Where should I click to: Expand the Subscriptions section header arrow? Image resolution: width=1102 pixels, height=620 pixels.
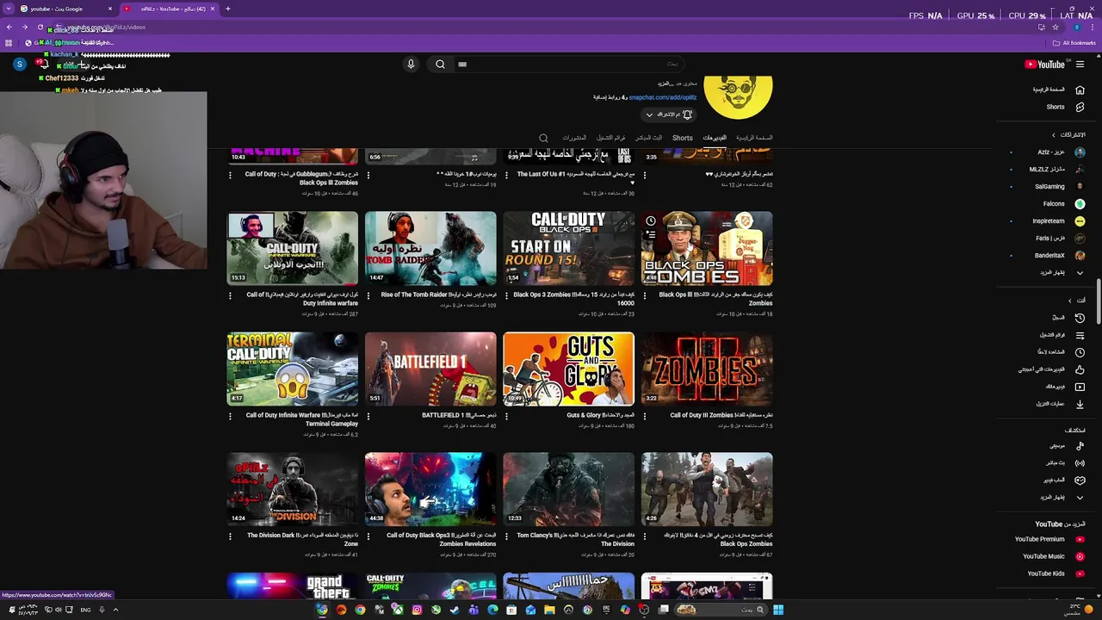[x=1053, y=135]
